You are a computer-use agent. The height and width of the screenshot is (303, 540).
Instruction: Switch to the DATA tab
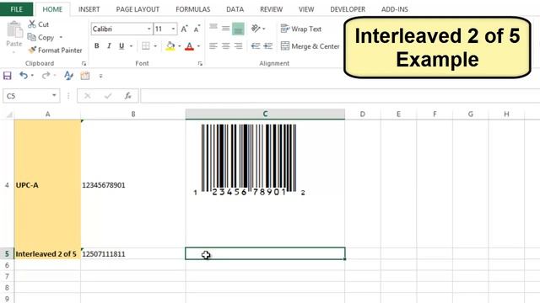coord(235,9)
